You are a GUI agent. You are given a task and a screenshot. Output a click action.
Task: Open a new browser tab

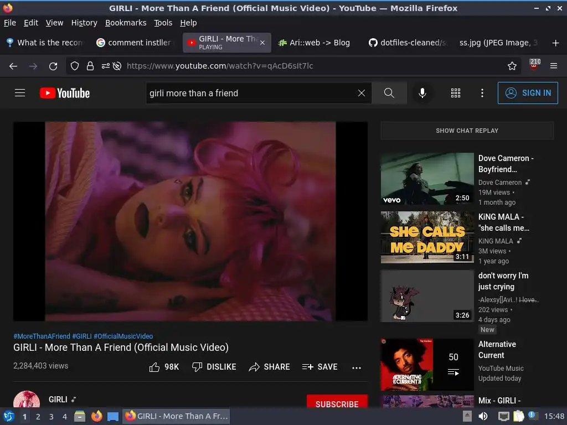pos(556,43)
